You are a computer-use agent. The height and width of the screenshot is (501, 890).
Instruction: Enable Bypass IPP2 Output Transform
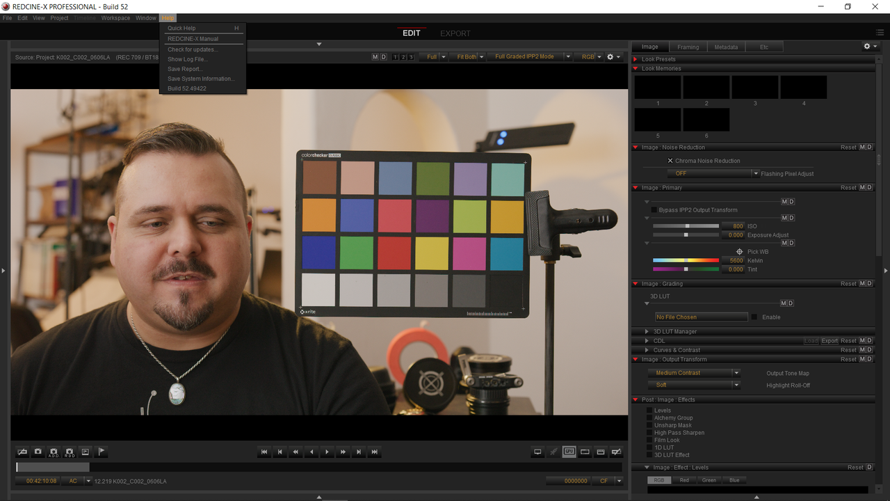tap(654, 210)
